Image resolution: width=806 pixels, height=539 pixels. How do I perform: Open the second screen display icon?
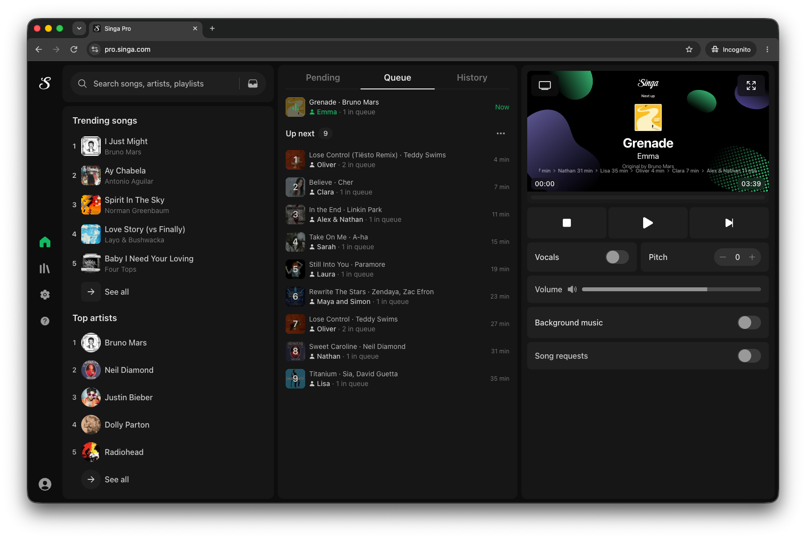coord(545,86)
